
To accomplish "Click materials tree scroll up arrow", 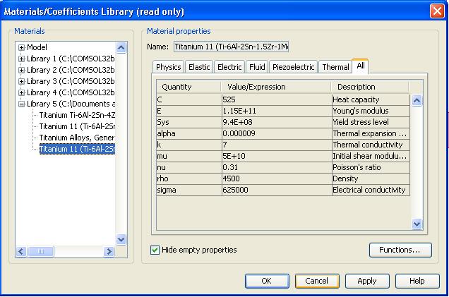I will tap(121, 47).
